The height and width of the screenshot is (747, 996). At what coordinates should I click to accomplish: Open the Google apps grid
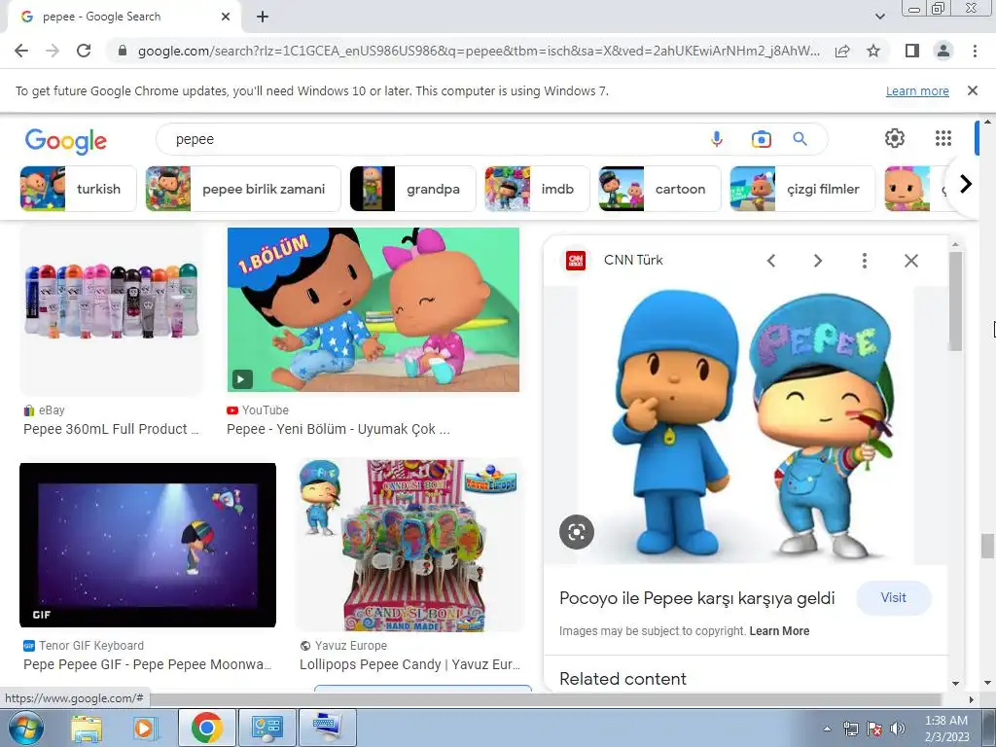click(943, 138)
